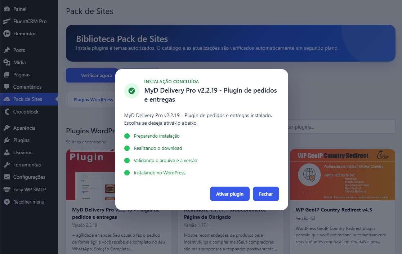Click the Validando o arquivo e a versão step
The height and width of the screenshot is (254, 402).
coord(165,160)
